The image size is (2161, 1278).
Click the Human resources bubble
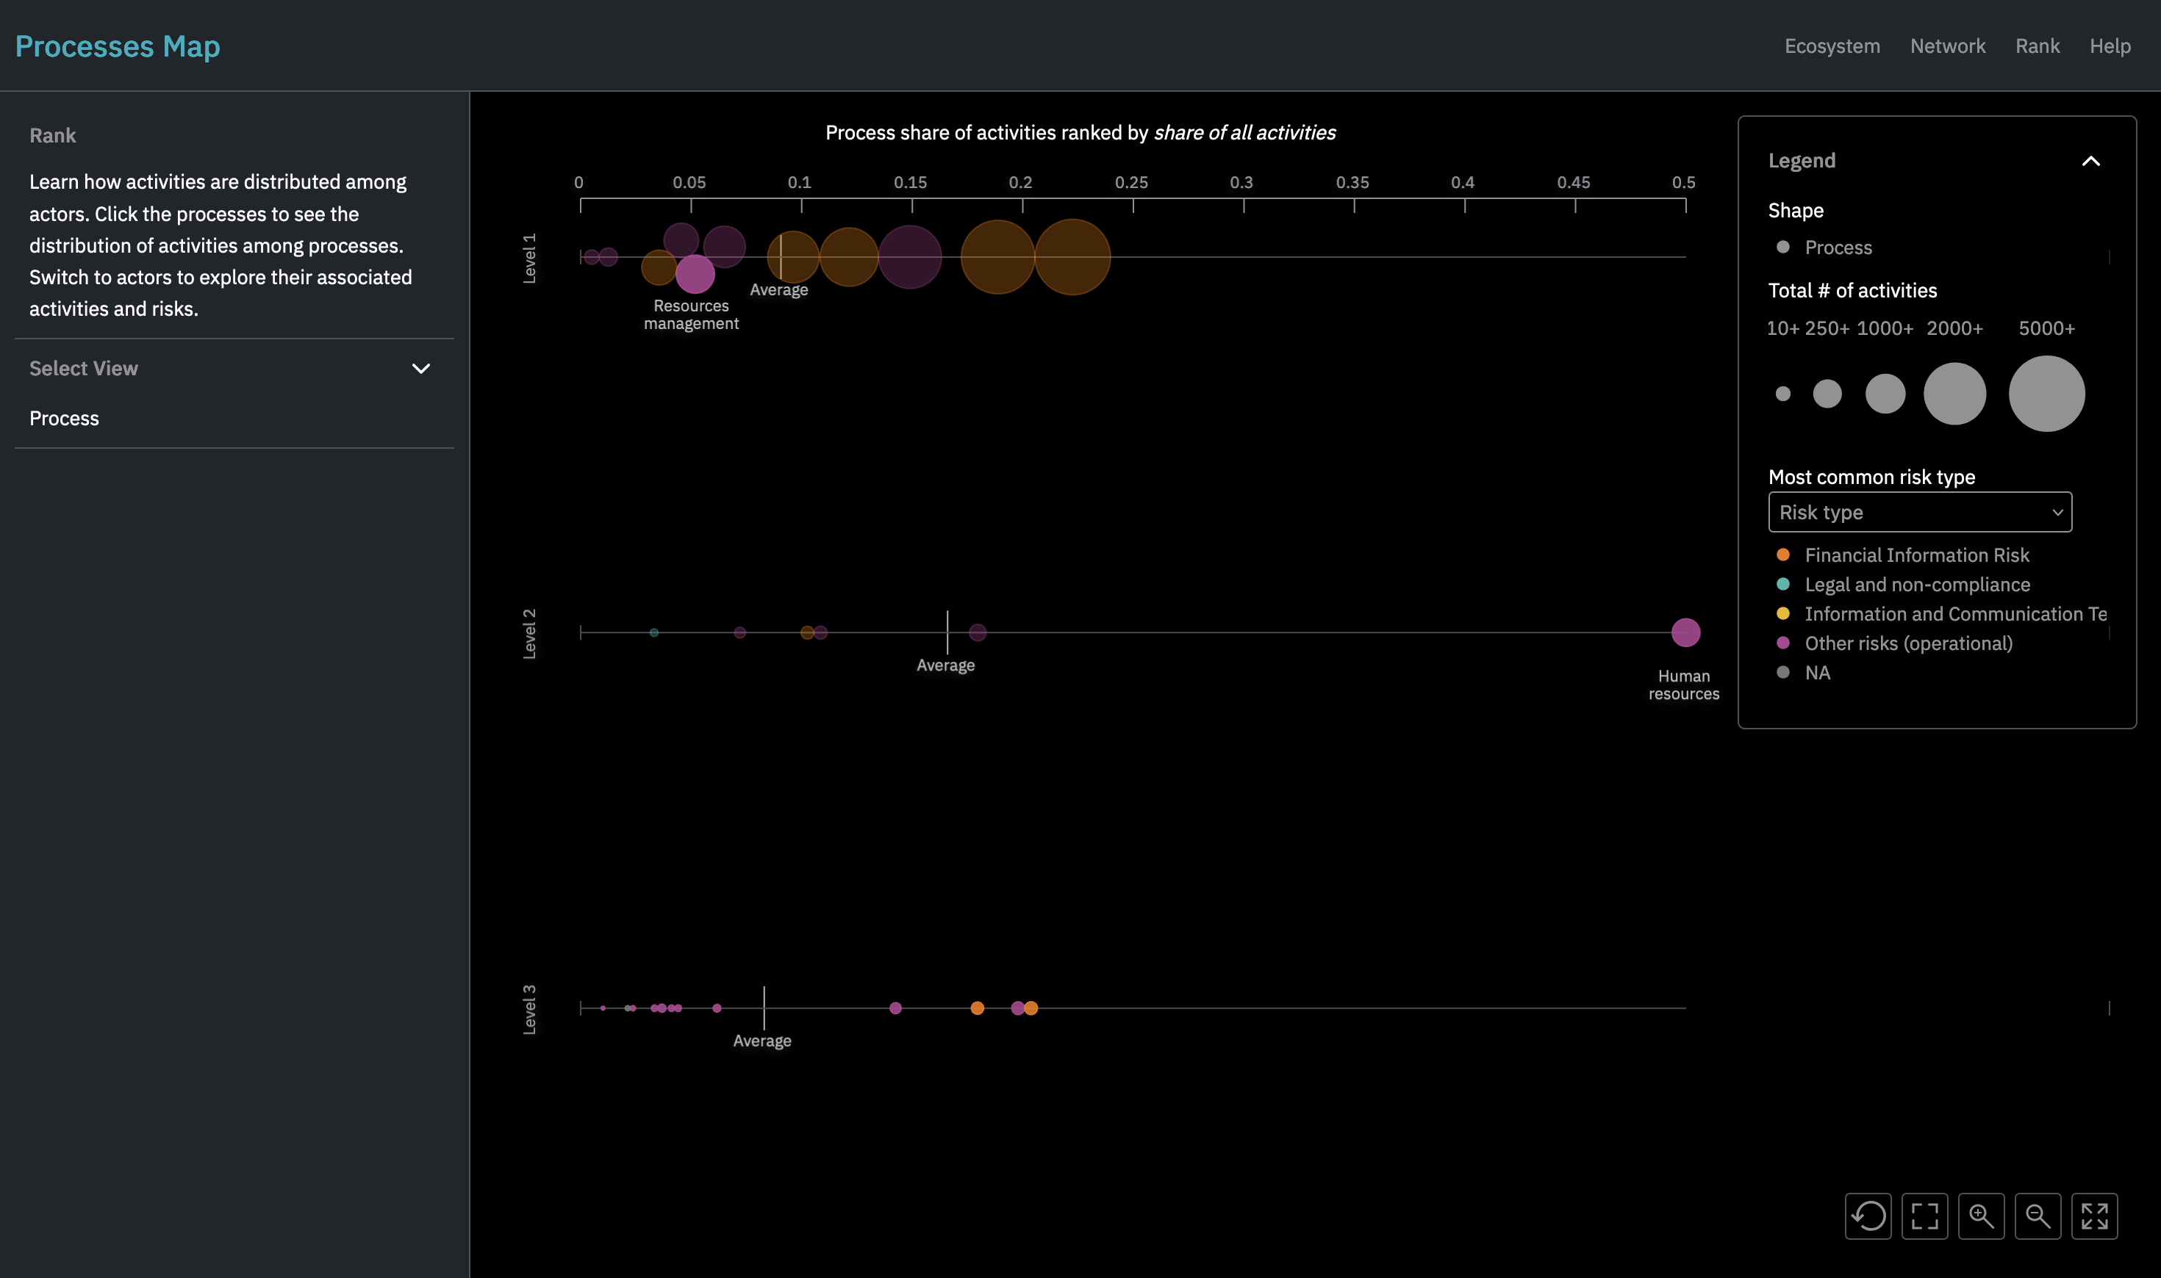coord(1685,632)
